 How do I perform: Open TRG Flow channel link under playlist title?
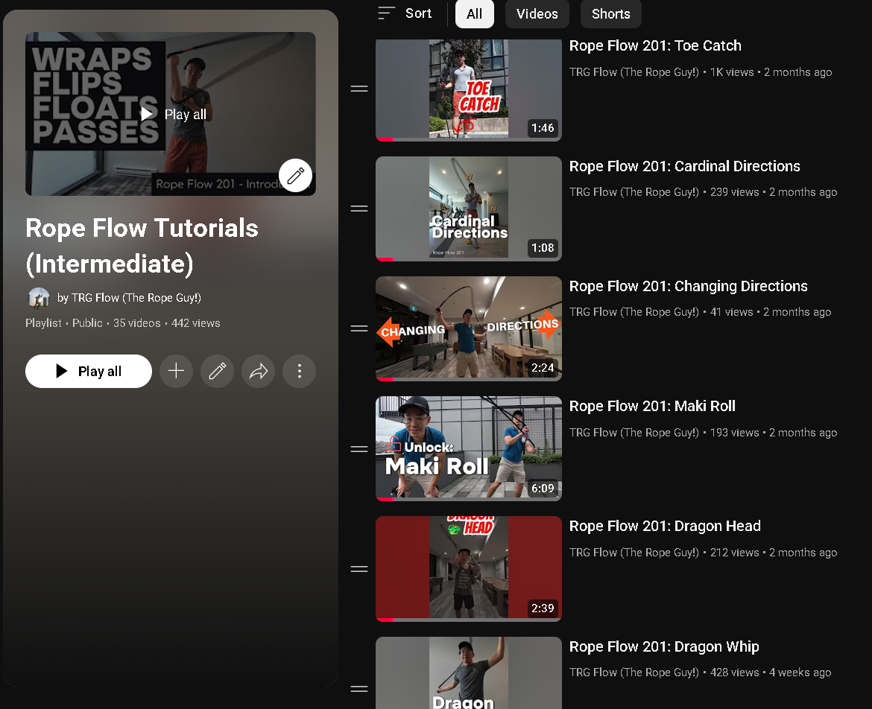click(129, 298)
